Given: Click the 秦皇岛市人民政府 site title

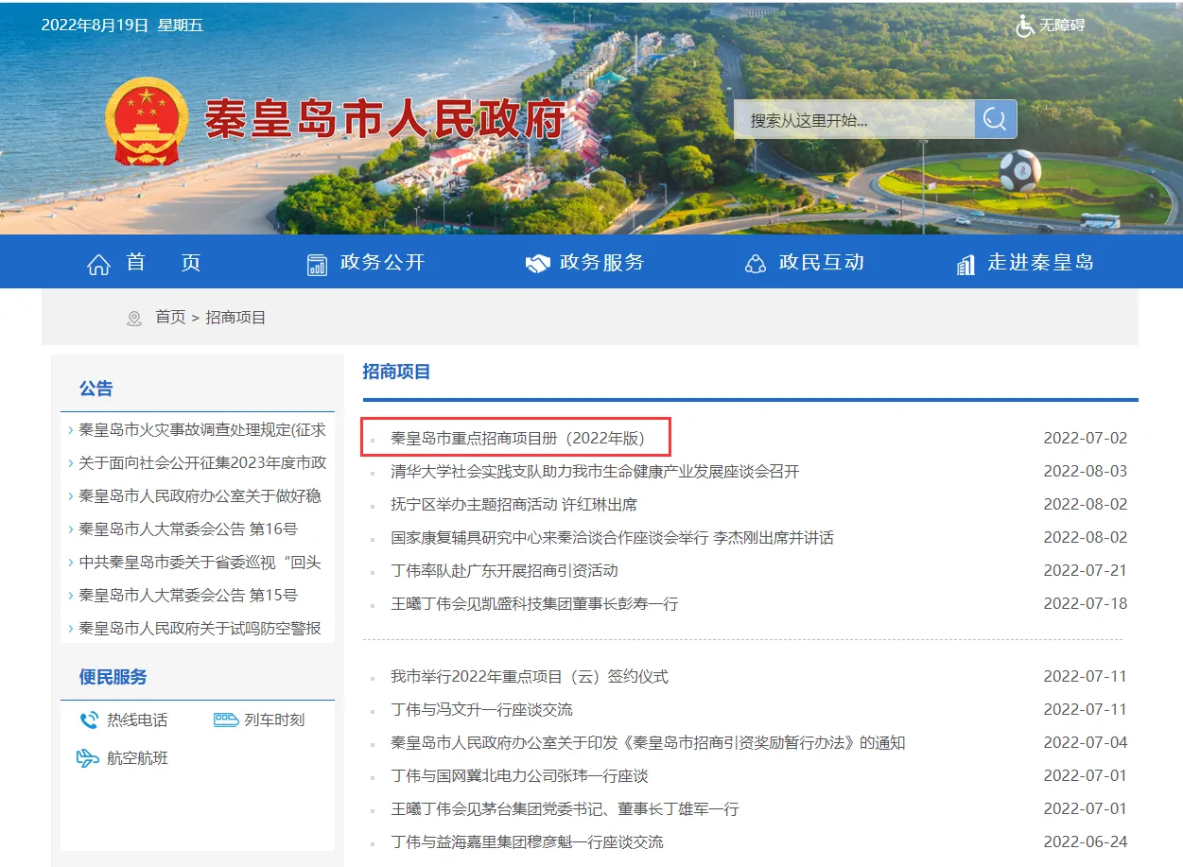Looking at the screenshot, I should 385,119.
